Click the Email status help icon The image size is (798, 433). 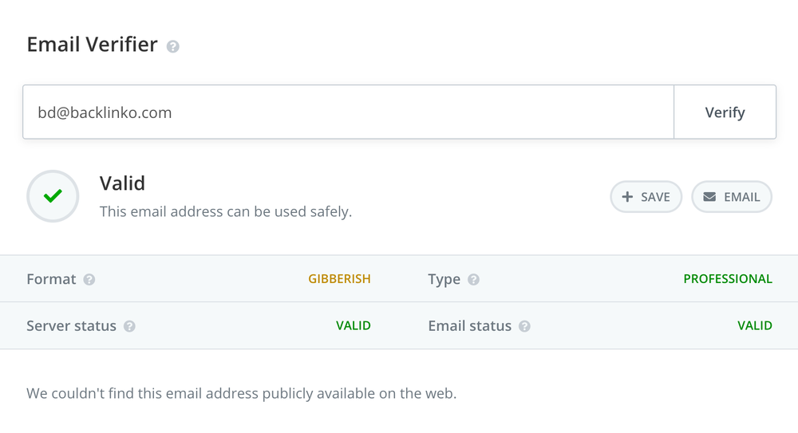pyautogui.click(x=524, y=326)
